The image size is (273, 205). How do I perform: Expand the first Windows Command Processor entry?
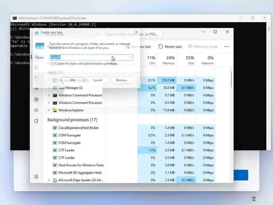pyautogui.click(x=49, y=95)
